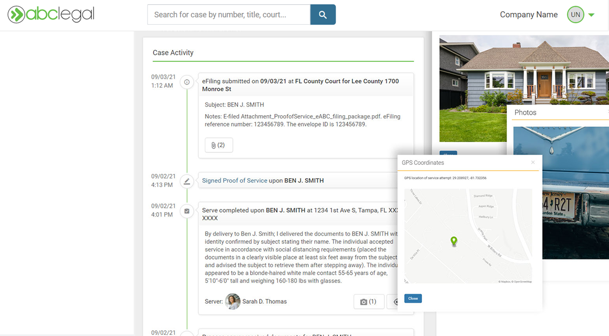This screenshot has width=609, height=336.
Task: Click the eFiling info timeline icon
Action: pos(187,82)
